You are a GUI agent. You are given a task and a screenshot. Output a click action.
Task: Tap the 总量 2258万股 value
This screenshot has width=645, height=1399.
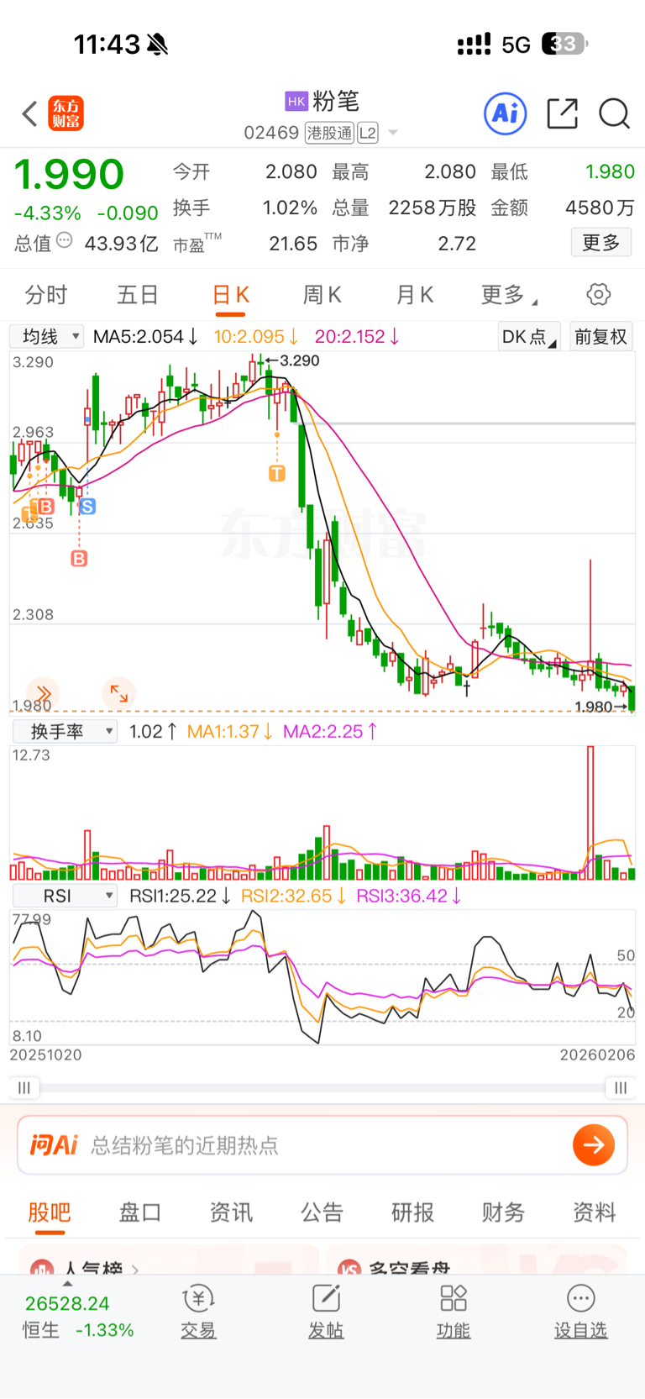click(432, 208)
